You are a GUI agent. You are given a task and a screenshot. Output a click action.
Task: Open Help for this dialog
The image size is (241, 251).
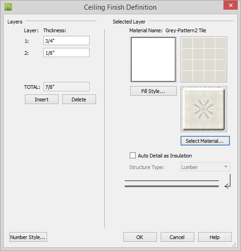click(x=215, y=237)
